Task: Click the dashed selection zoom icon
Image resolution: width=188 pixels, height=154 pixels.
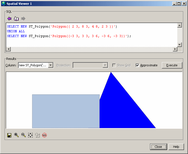Action: click(37, 135)
